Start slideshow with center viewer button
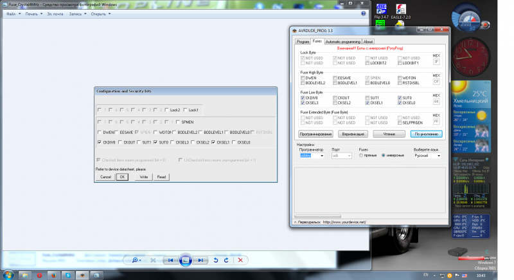 pos(185,260)
